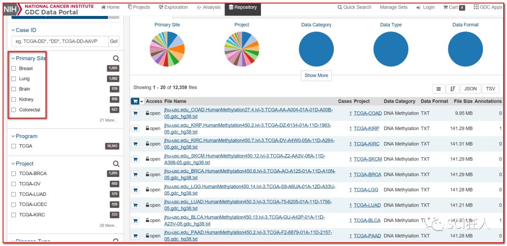Open the Cart in the top bar
The width and height of the screenshot is (507, 246).
tap(454, 8)
